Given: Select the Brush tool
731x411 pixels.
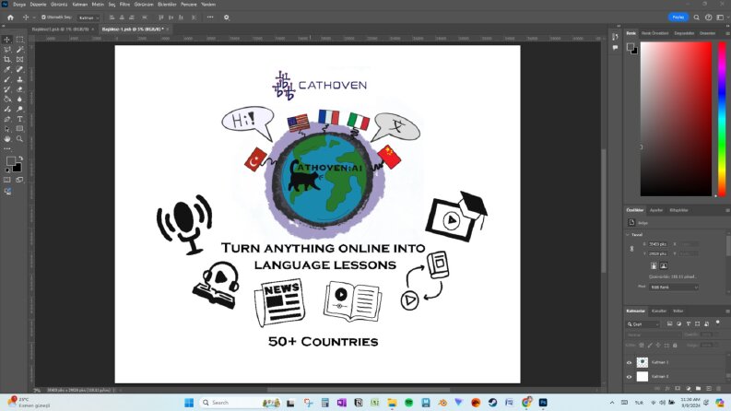Looking at the screenshot, I should pyautogui.click(x=7, y=79).
